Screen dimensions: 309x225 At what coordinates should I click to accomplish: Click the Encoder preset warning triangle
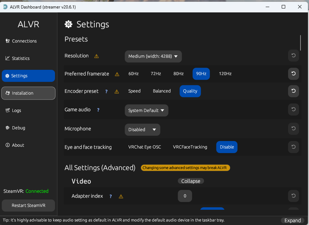[x=117, y=91]
